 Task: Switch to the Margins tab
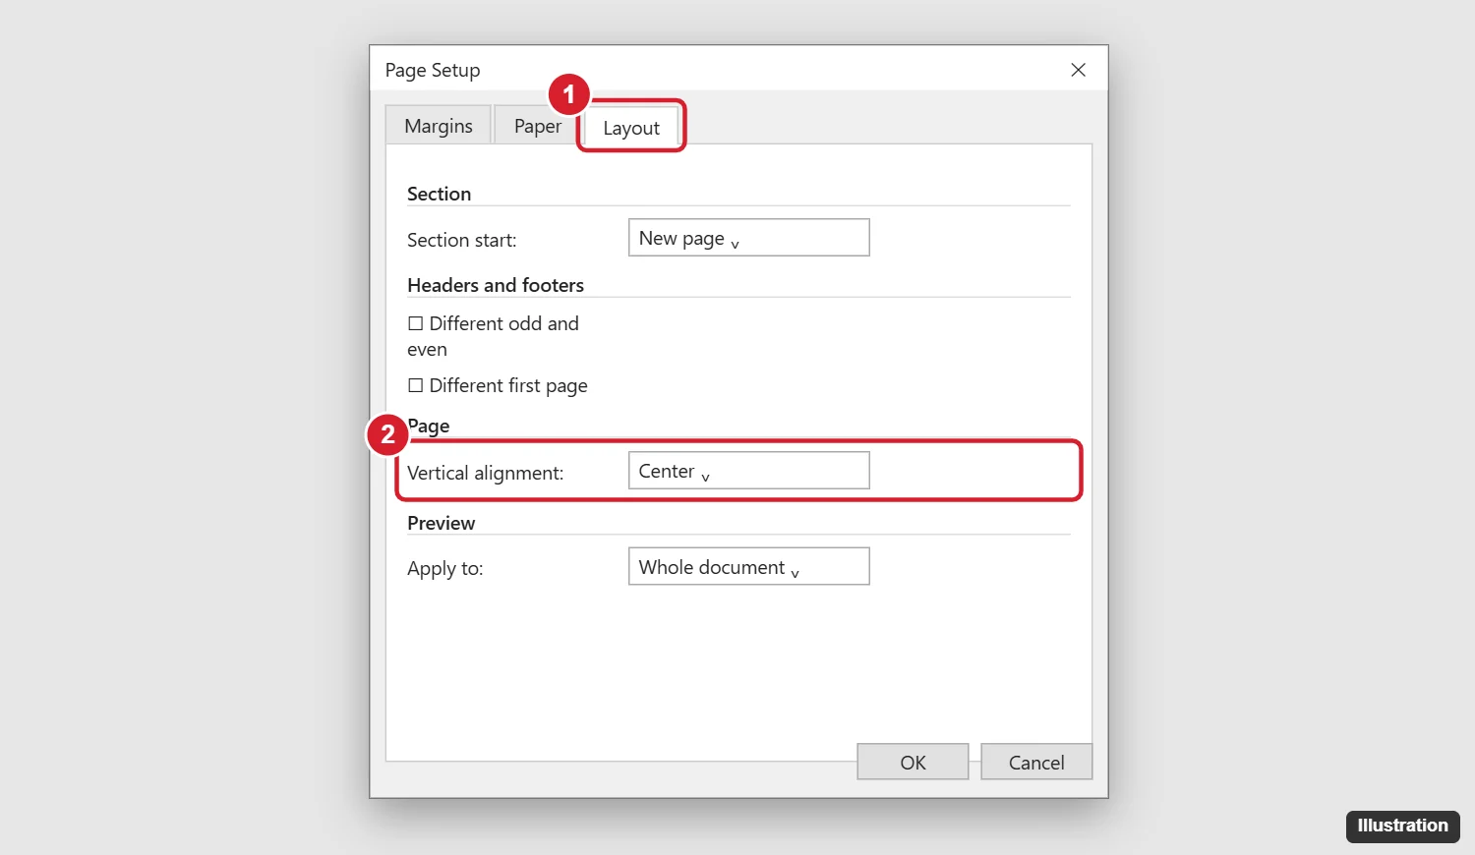[x=439, y=126]
